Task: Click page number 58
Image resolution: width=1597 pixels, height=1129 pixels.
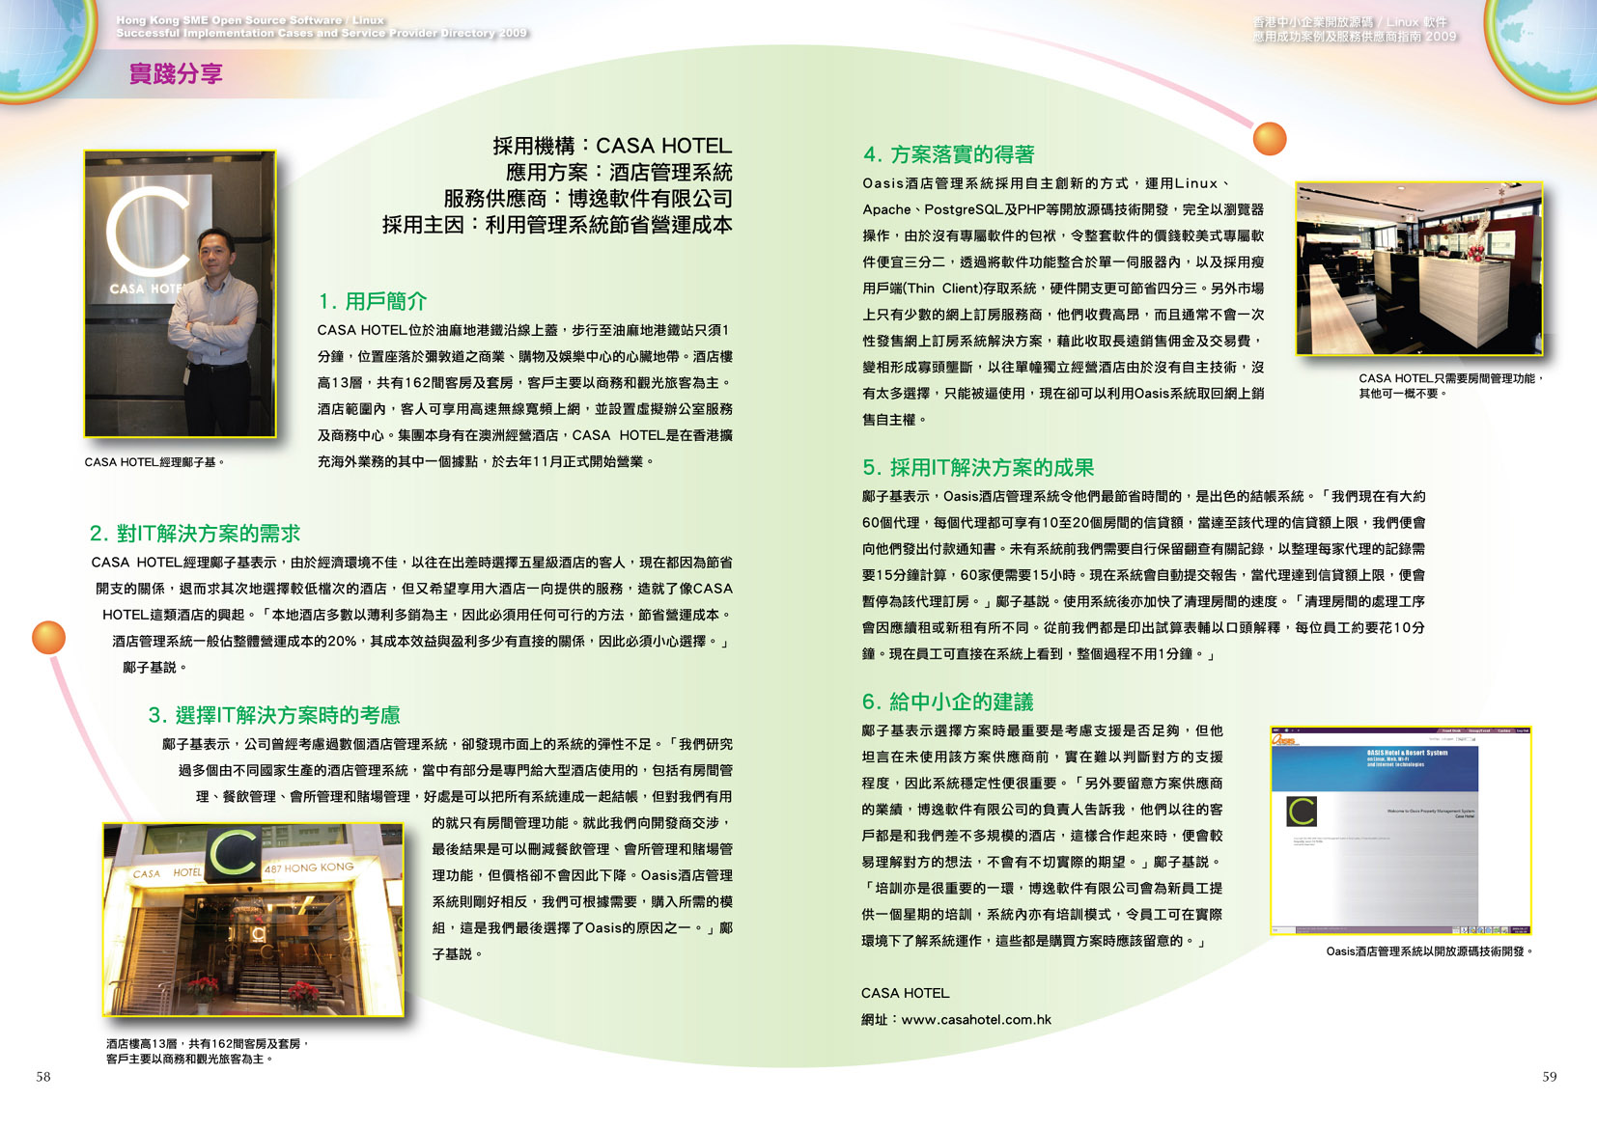Action: [43, 1077]
